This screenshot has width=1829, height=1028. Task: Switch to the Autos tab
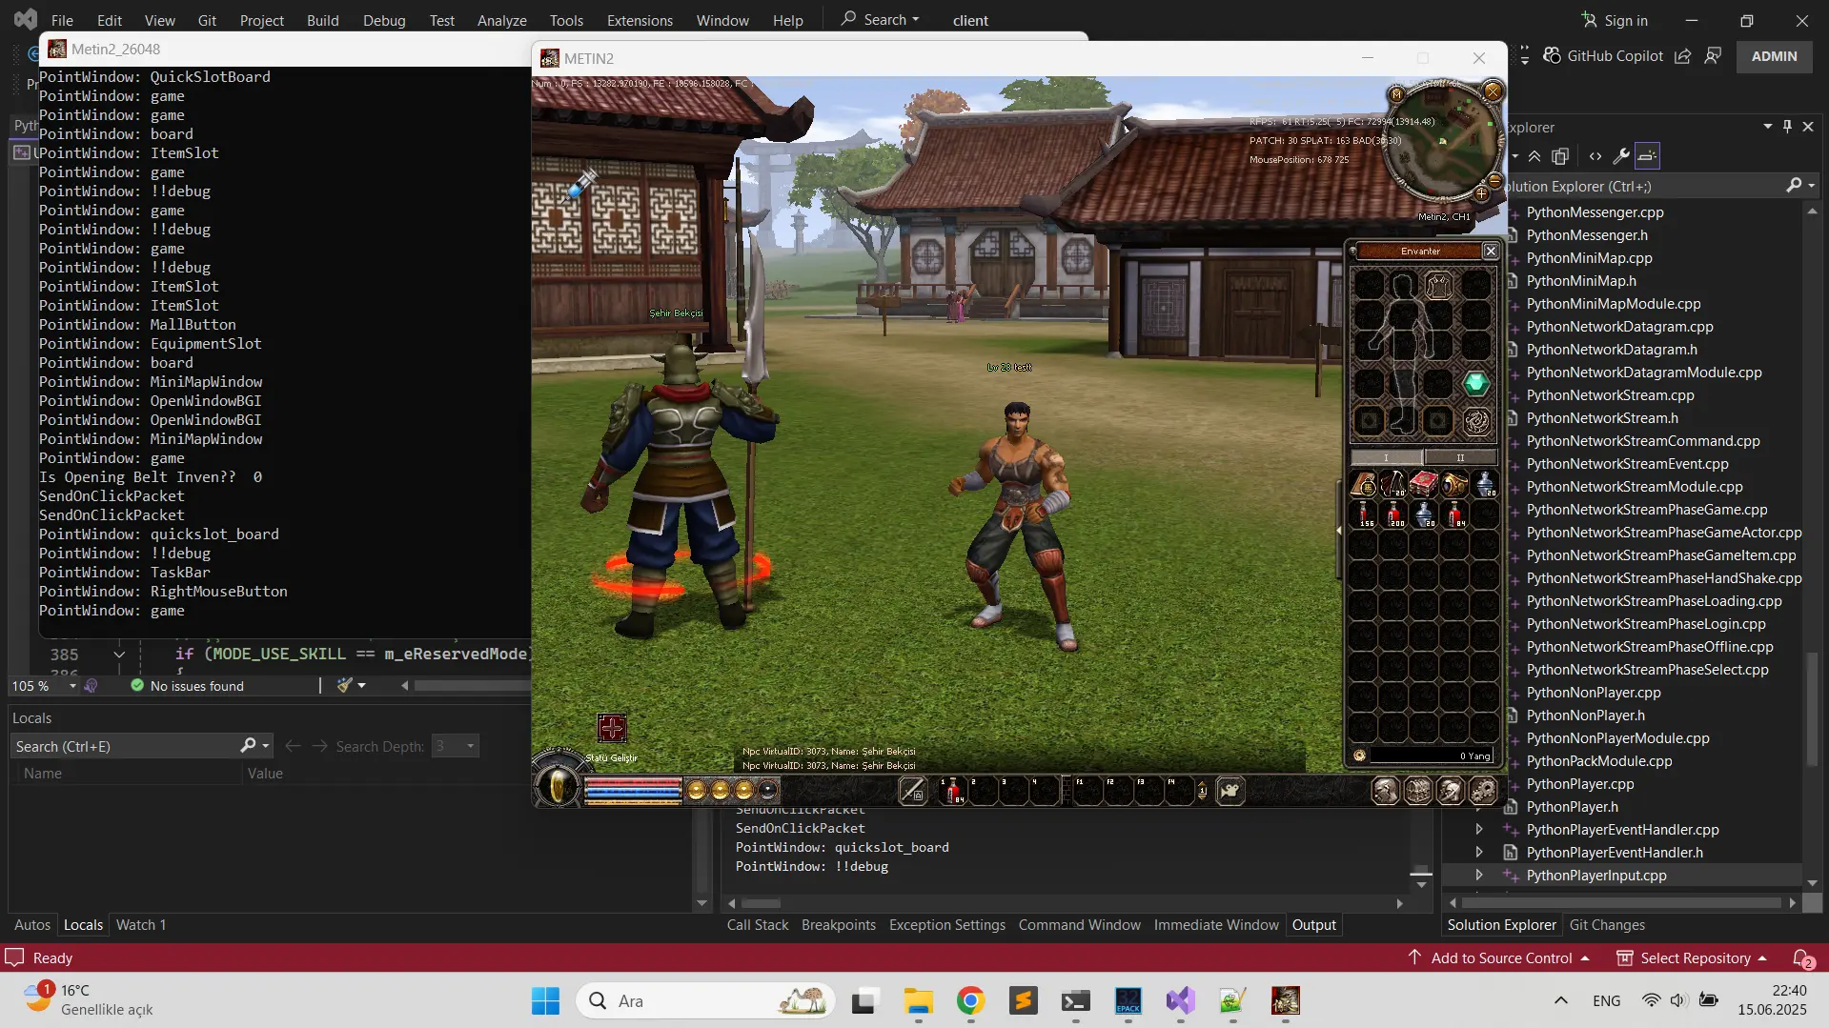[x=32, y=925]
